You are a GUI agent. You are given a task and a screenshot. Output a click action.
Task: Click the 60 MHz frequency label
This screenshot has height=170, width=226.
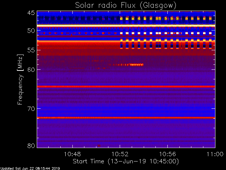tap(31, 69)
